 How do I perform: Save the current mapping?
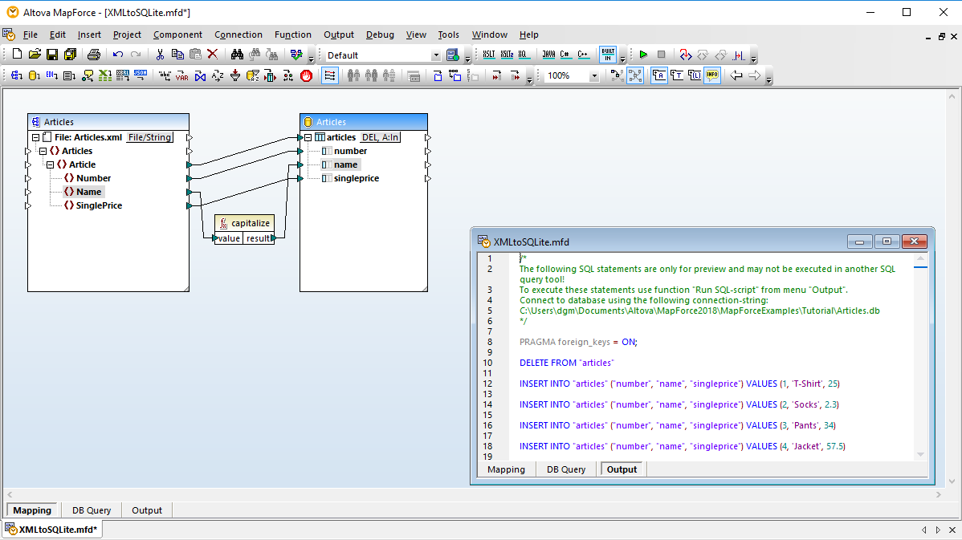coord(52,55)
